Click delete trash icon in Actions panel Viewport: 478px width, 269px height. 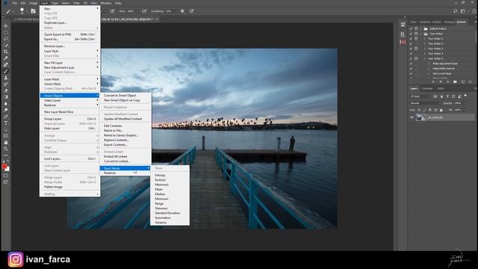(470, 81)
